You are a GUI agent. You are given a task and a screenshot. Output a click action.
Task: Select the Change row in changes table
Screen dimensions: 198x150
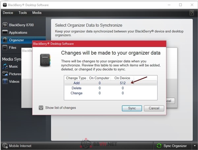point(111,93)
